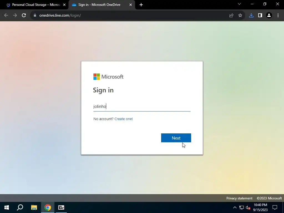Open a new browser tab

point(141,5)
